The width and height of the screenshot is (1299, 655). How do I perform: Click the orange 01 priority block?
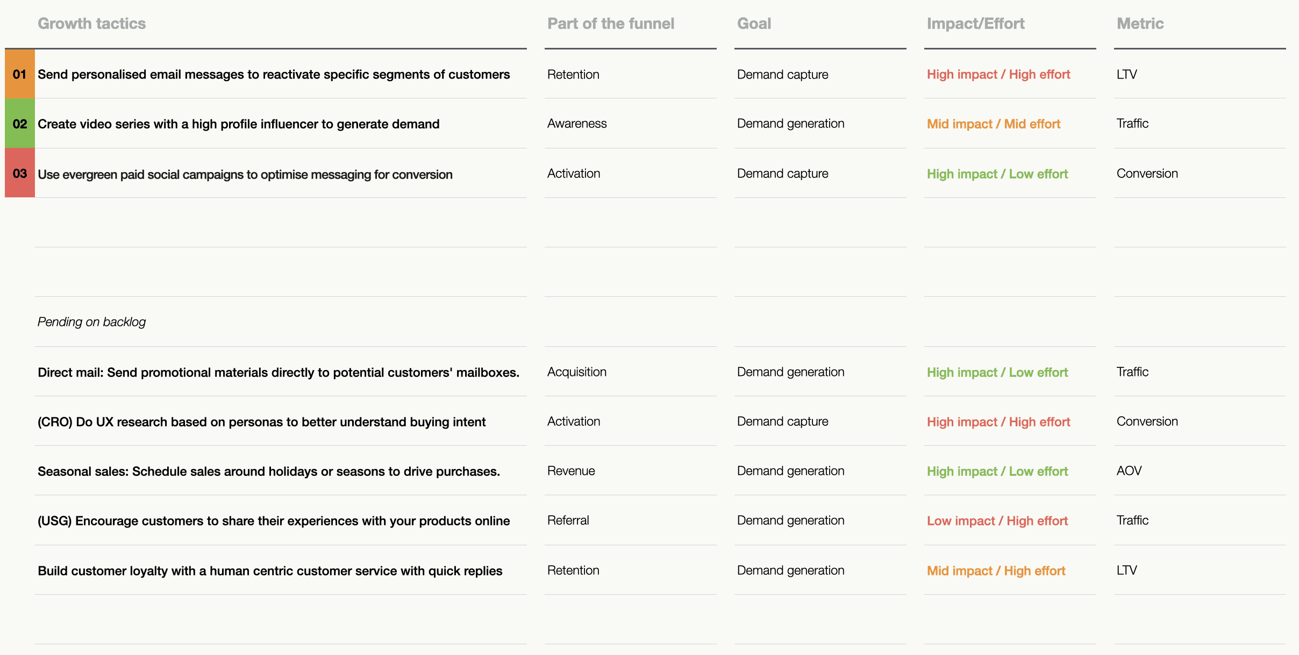(x=19, y=74)
